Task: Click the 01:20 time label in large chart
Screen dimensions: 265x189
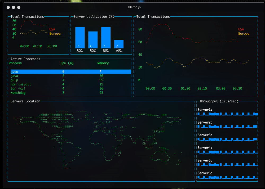Action: [185, 88]
